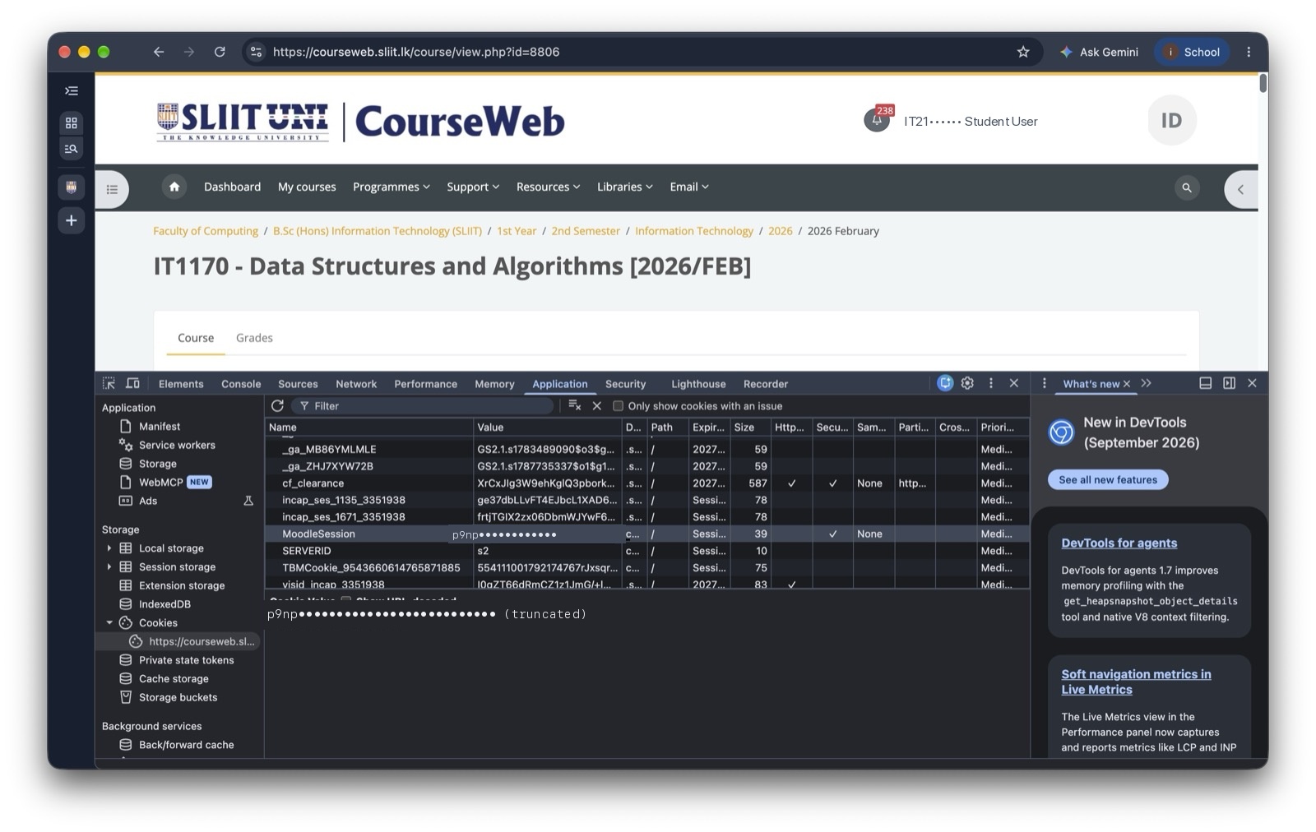Expand the Session storage tree node

(x=109, y=567)
